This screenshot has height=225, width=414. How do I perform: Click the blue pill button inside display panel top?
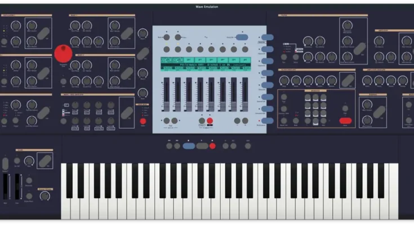242,37
